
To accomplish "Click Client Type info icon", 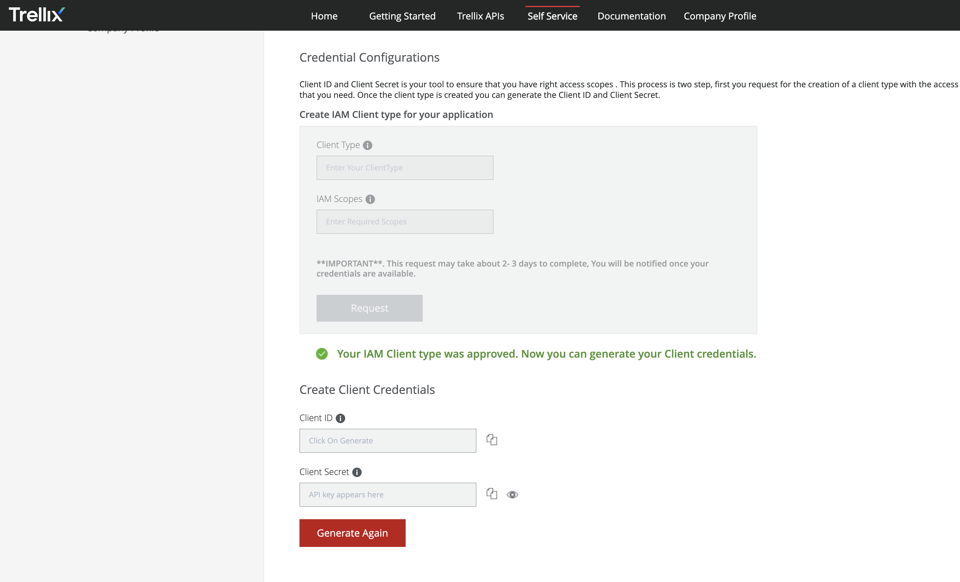I will point(367,145).
